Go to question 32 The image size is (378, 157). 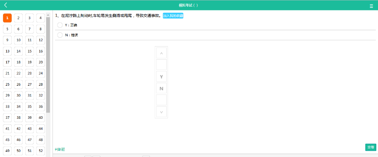[x=40, y=96]
